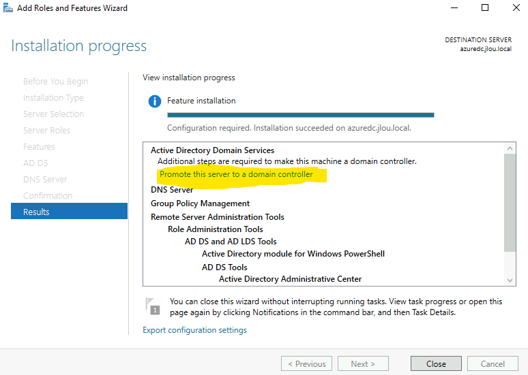Click the Close button

click(436, 364)
